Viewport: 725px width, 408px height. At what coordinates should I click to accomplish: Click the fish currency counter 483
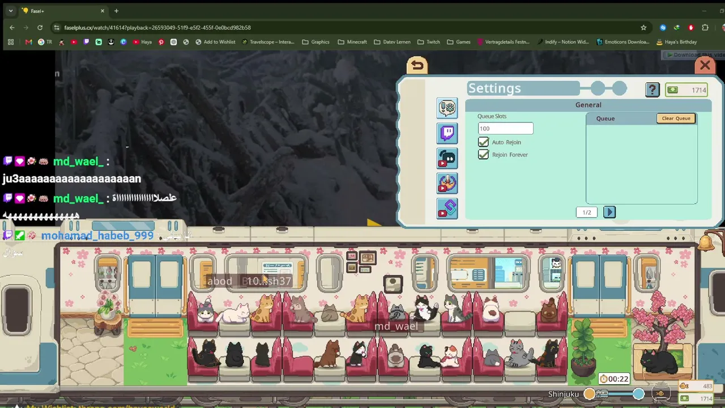[696, 386]
